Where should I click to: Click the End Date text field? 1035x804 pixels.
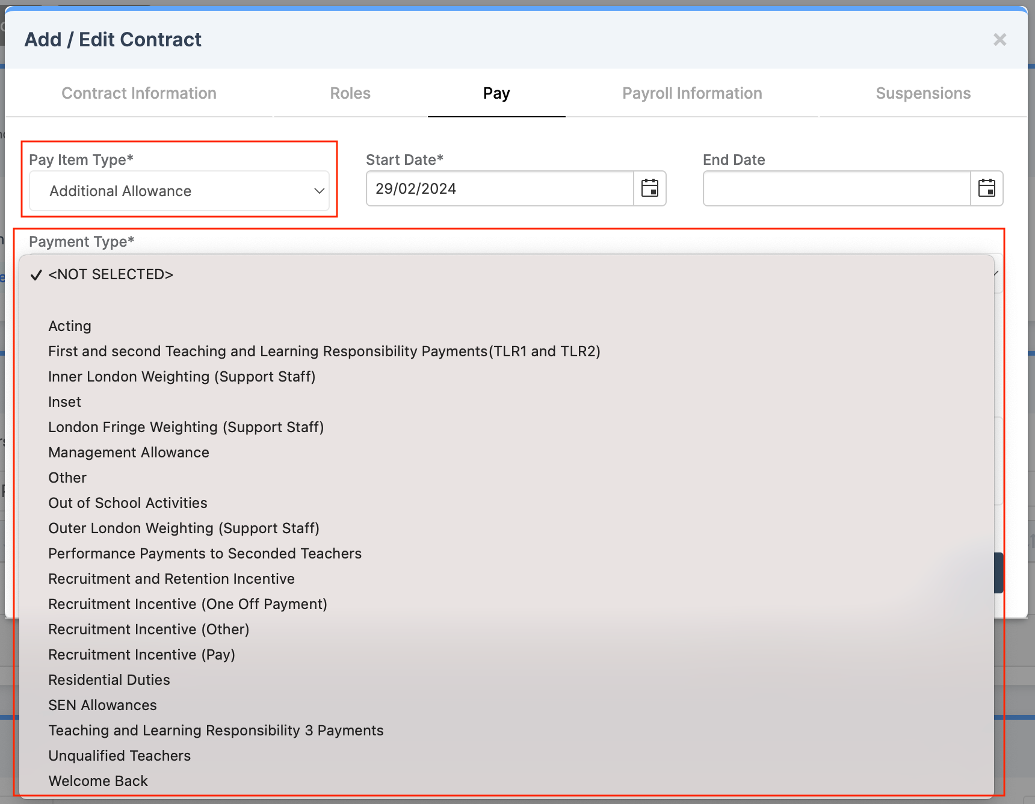tap(836, 188)
